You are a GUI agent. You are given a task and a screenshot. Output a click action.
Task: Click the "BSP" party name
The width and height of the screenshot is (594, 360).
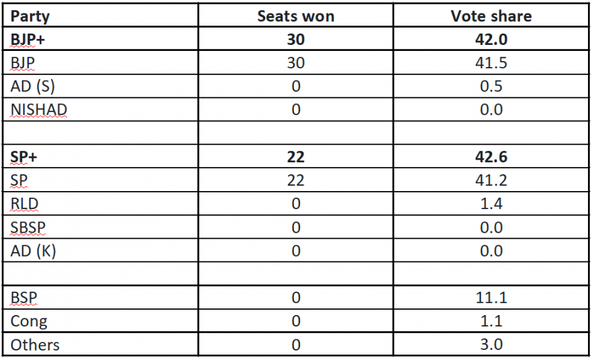[23, 298]
